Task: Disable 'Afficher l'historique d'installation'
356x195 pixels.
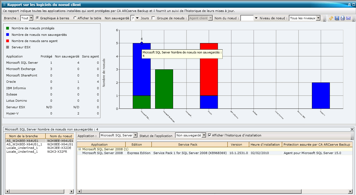Action: 209,136
